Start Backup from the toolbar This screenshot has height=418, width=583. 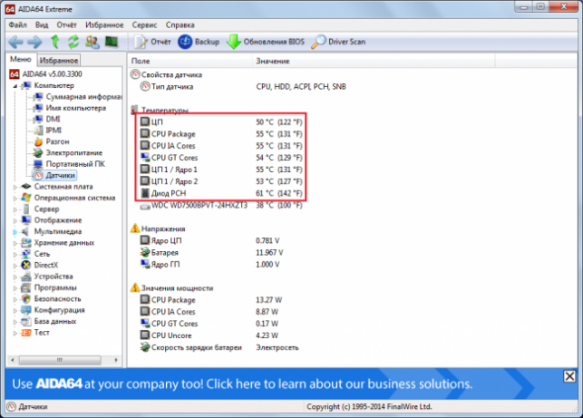point(199,42)
